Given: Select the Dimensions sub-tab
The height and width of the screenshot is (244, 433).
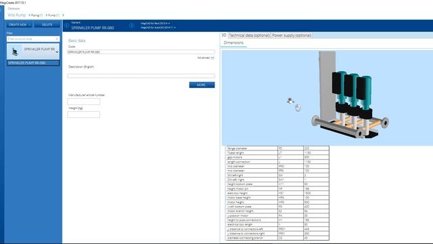Looking at the screenshot, I should point(233,43).
